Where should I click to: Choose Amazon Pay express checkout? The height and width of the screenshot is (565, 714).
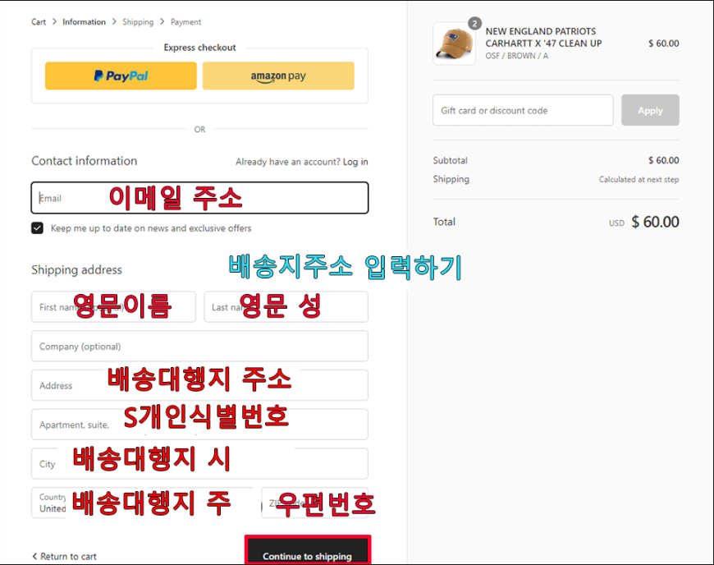coord(278,76)
